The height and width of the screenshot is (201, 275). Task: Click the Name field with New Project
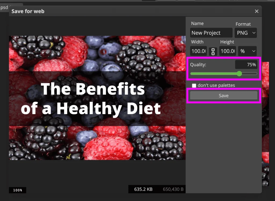coord(211,33)
